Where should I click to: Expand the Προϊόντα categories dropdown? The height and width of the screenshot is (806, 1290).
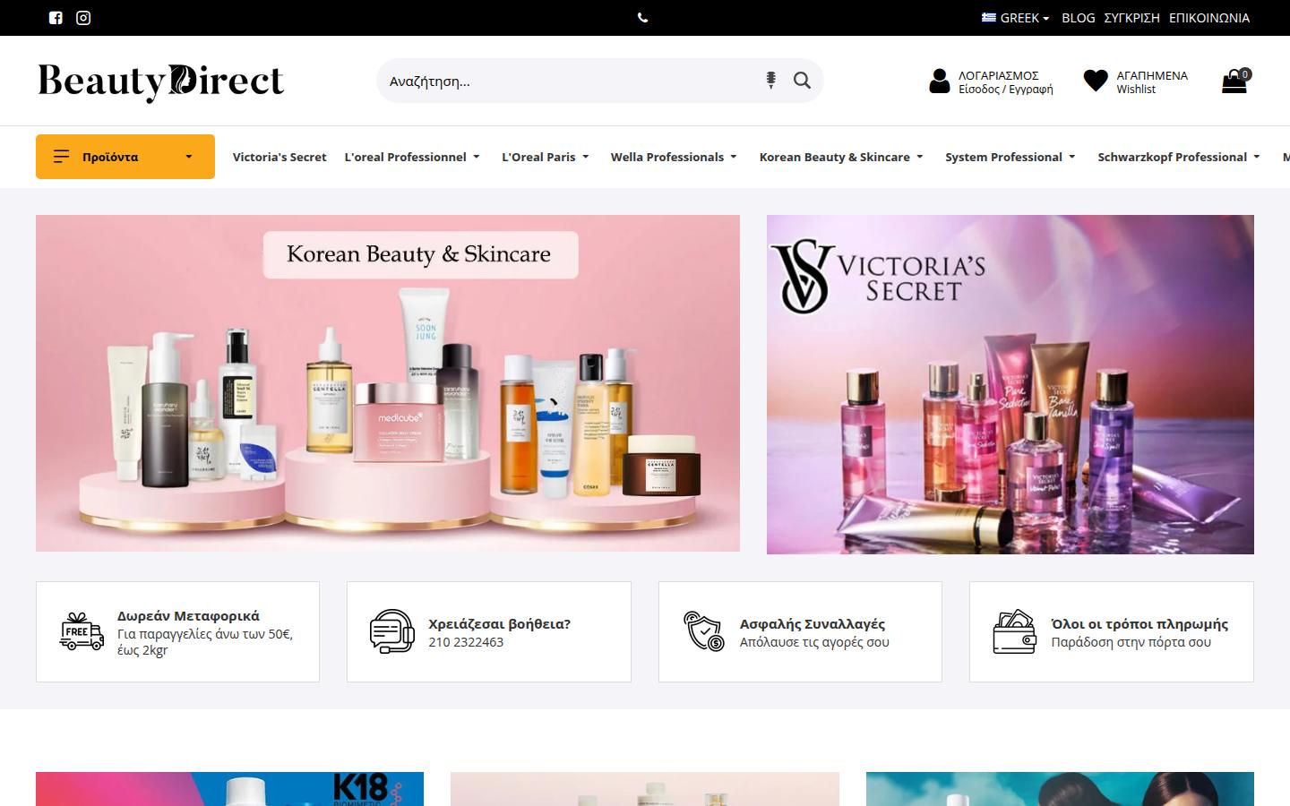point(188,157)
